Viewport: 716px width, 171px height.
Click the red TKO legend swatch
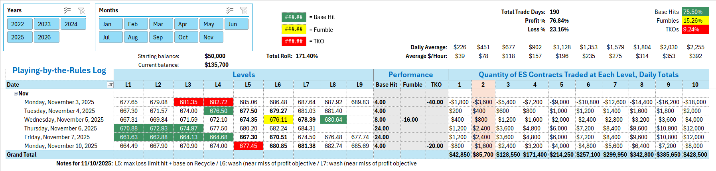pos(294,41)
